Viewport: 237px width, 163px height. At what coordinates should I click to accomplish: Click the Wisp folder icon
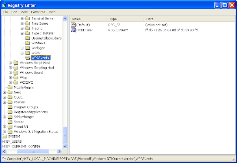click(16, 77)
